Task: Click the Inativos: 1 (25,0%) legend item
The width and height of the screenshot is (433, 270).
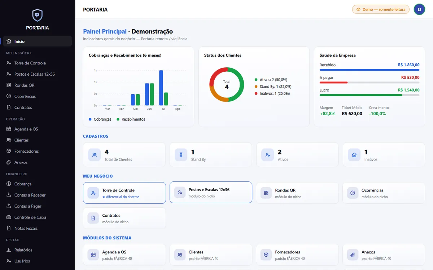Action: (x=272, y=93)
